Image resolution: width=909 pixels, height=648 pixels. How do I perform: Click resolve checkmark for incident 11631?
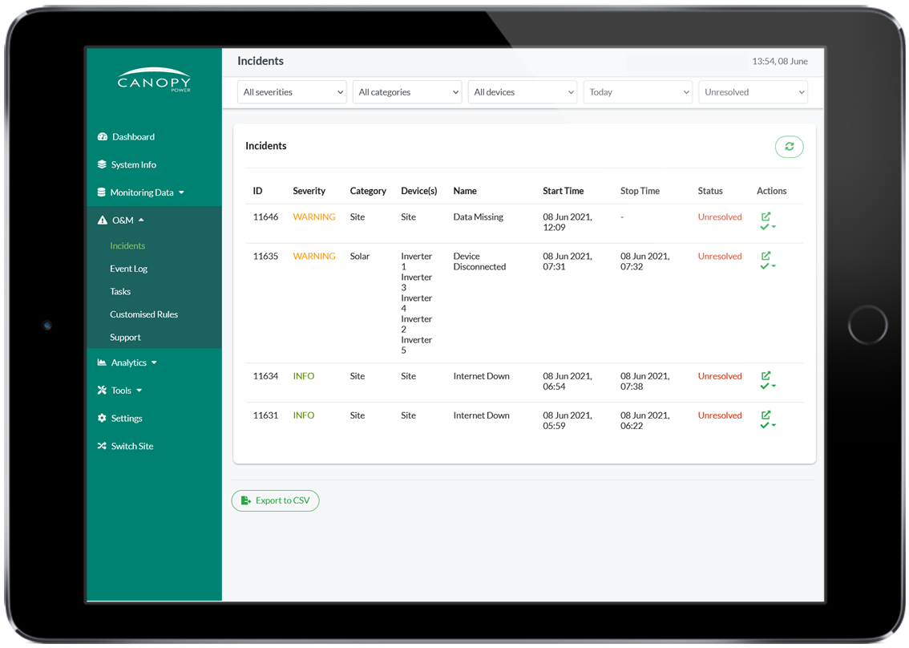pos(765,425)
